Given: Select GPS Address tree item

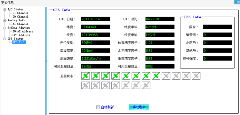Looking at the screenshot, I should click(x=21, y=35).
